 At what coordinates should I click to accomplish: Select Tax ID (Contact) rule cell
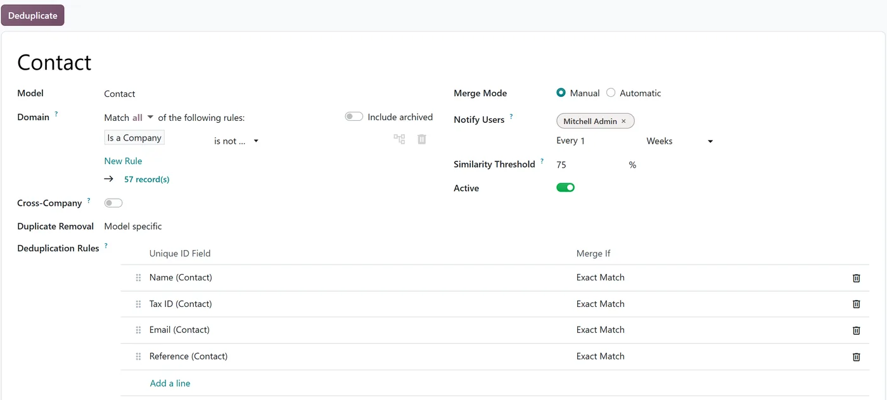[181, 304]
